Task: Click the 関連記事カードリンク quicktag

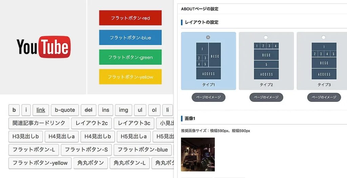Action: click(x=39, y=124)
